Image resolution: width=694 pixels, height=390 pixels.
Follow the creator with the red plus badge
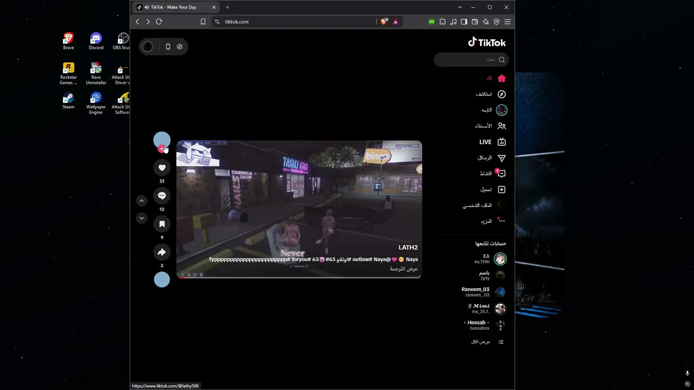(x=162, y=149)
